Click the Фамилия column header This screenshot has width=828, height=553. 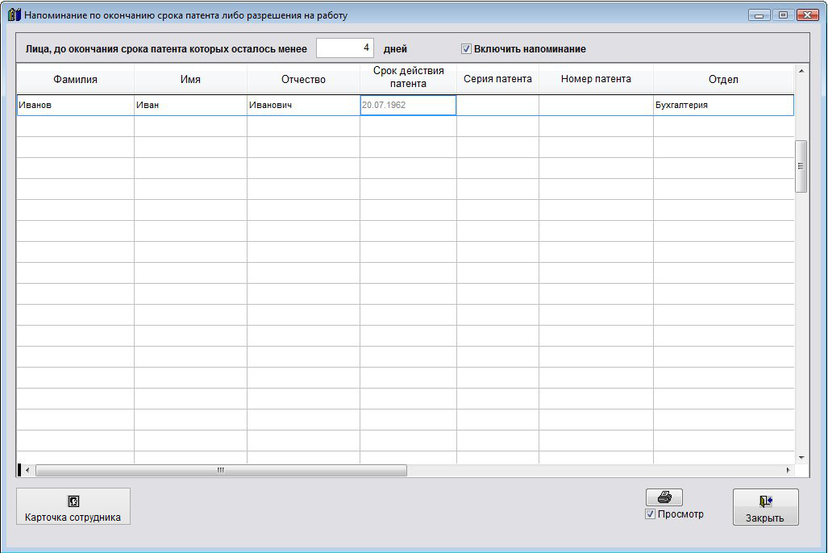(x=76, y=79)
